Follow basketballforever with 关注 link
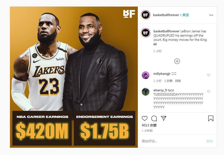 click(185, 15)
